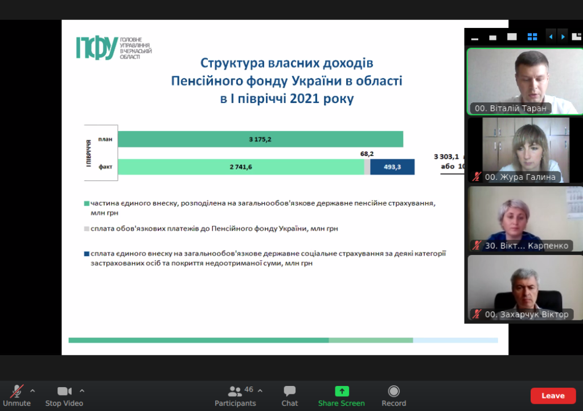583x411 pixels.
Task: Click the '00. Віталій Таран' name label
Action: tap(511, 108)
